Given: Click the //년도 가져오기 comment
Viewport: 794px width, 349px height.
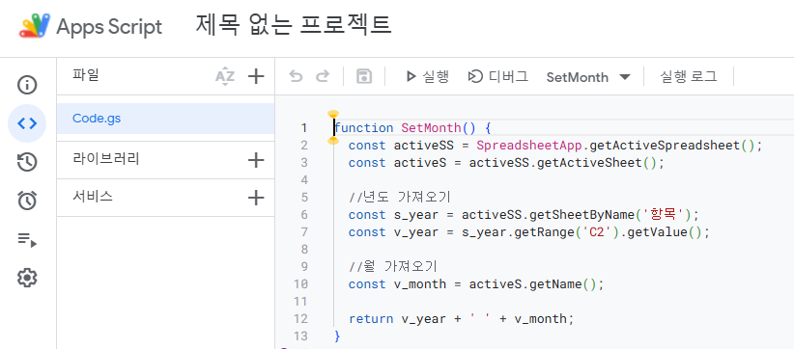Looking at the screenshot, I should pyautogui.click(x=400, y=197).
